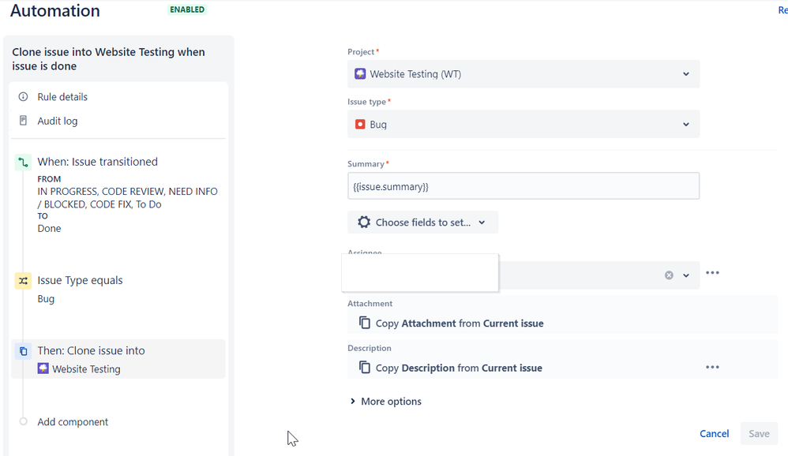This screenshot has width=788, height=456.
Task: Click the Save button
Action: pos(759,433)
